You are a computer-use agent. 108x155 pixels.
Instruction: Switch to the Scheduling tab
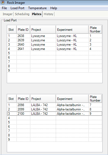click(x=22, y=14)
